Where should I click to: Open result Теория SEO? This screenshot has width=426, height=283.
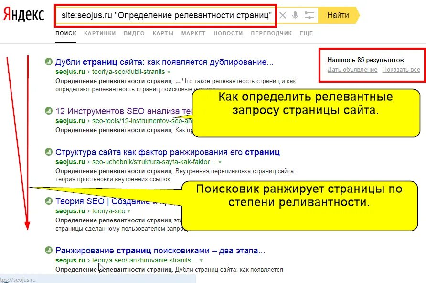coord(118,201)
